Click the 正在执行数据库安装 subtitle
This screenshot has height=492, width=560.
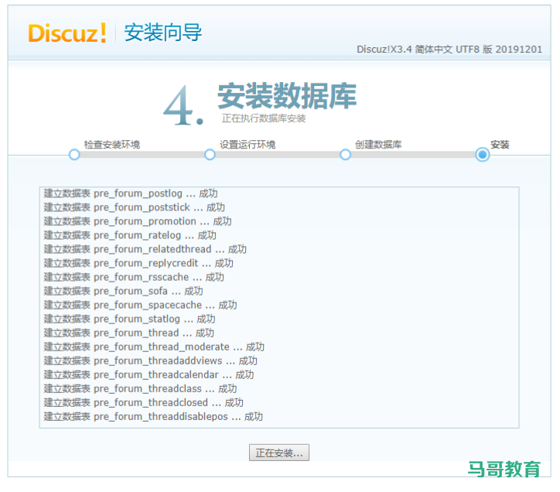(264, 118)
